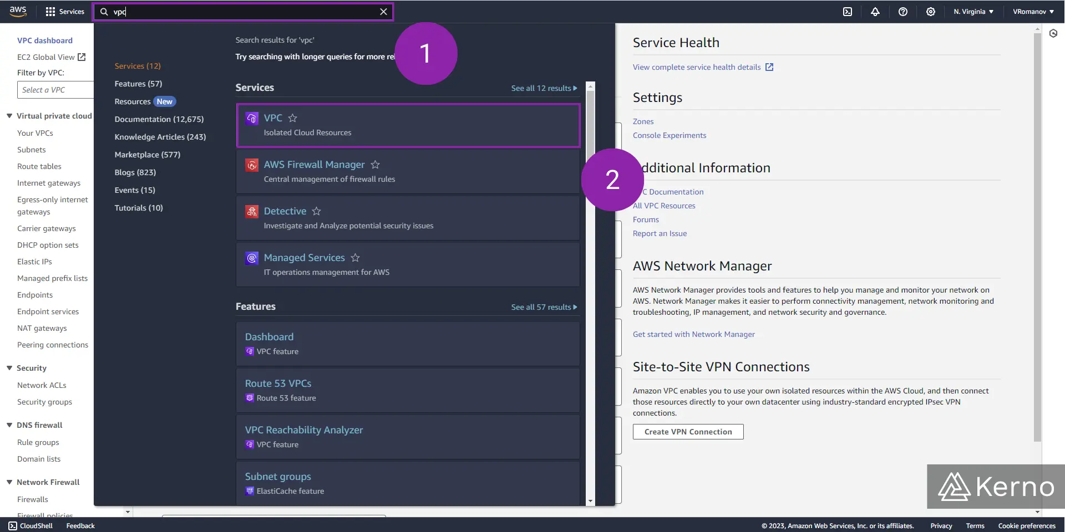Click See all 57 results link
The width and height of the screenshot is (1065, 532).
(544, 307)
